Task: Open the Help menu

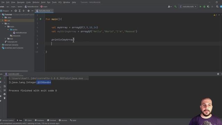Action: coord(74,2)
